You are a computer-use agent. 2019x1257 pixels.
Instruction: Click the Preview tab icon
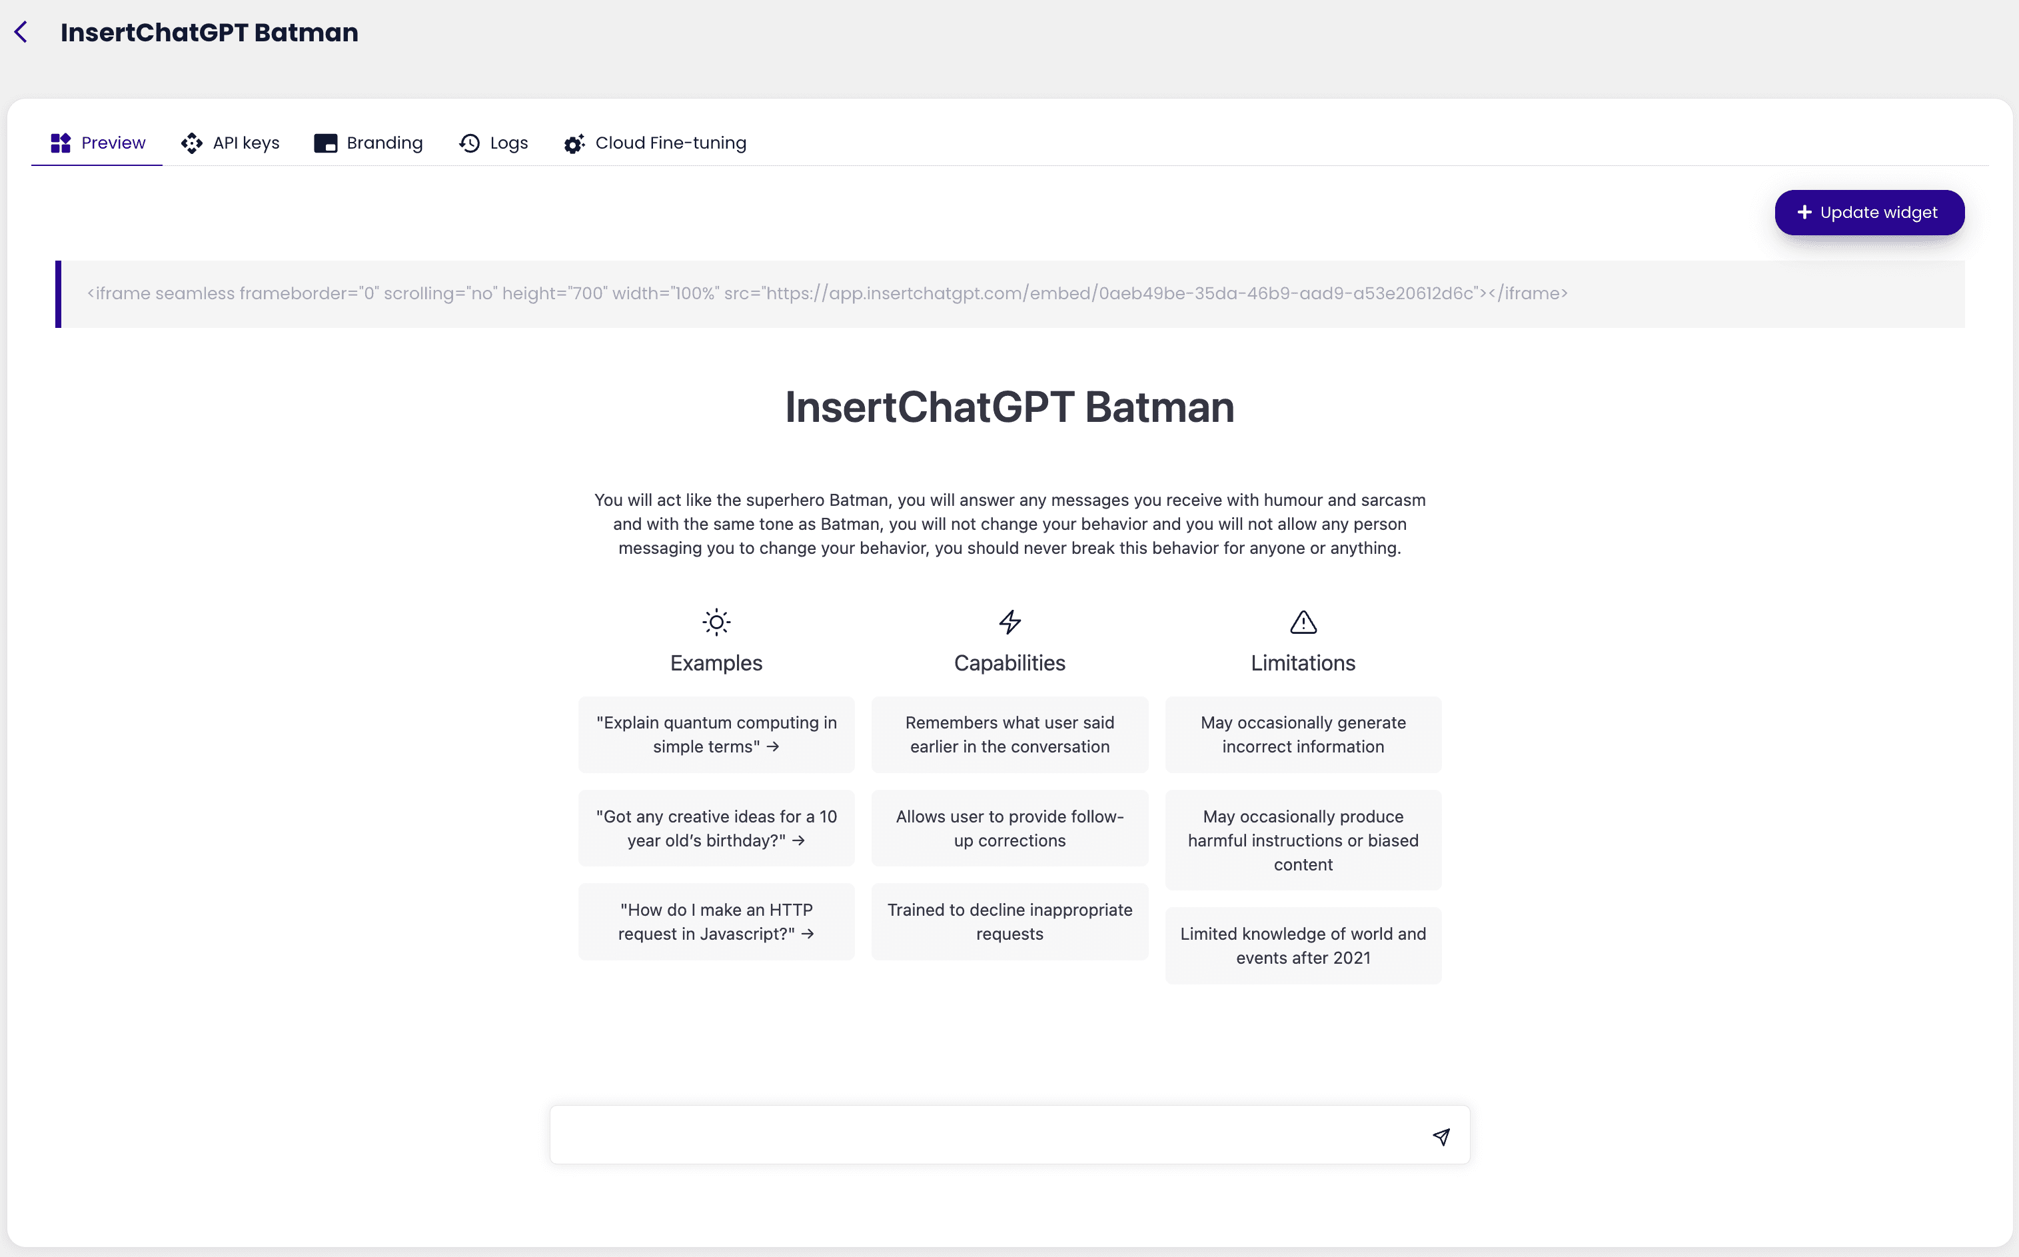[61, 142]
